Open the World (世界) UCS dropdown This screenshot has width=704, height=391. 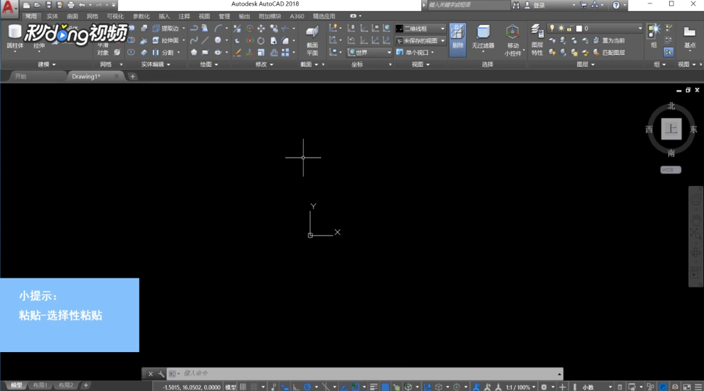pyautogui.click(x=370, y=53)
